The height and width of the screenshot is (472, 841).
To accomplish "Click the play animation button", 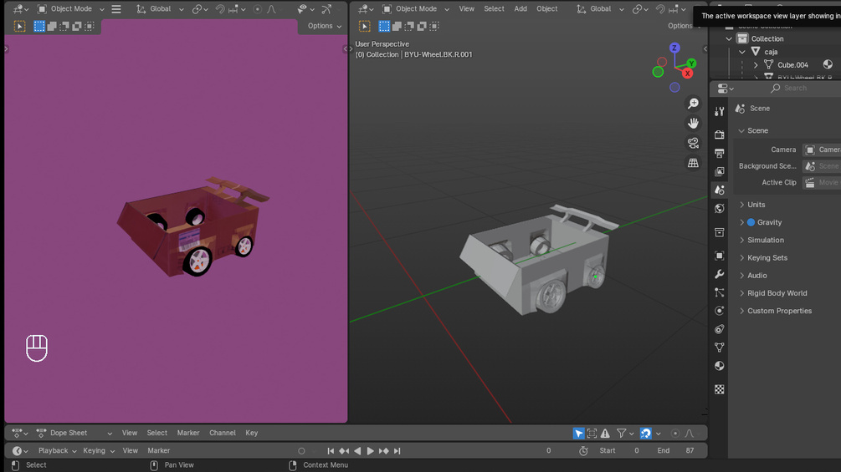I will 370,450.
